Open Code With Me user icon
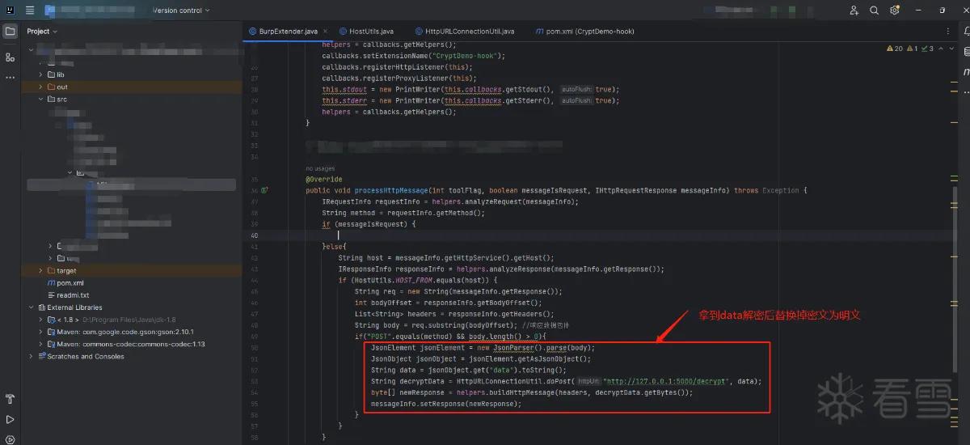This screenshot has width=970, height=445. [x=854, y=11]
